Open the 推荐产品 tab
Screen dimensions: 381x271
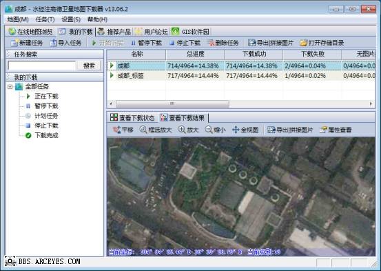coord(114,32)
